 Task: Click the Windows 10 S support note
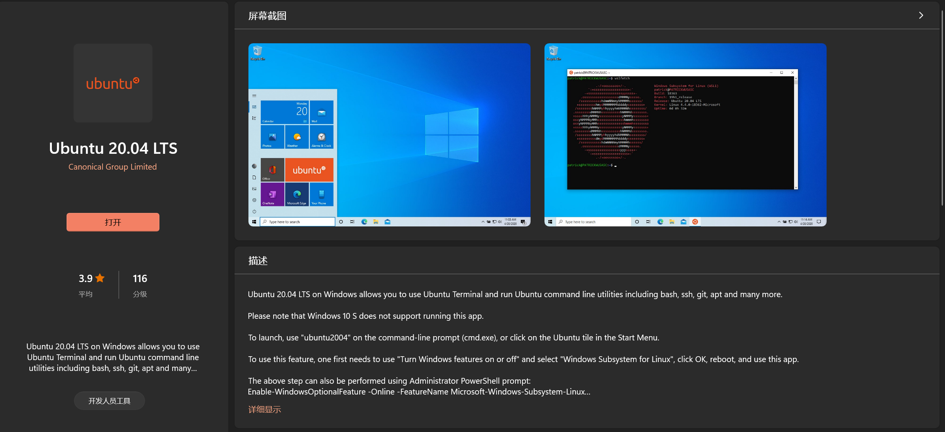tap(366, 316)
